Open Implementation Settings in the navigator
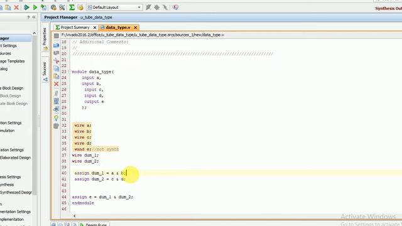The image size is (402, 226). pos(15,212)
